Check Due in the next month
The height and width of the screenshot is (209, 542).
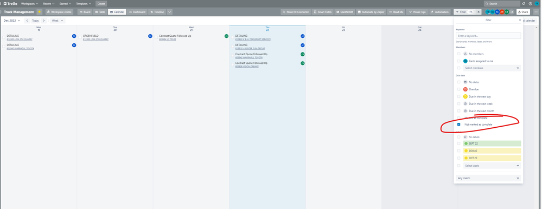click(458, 111)
